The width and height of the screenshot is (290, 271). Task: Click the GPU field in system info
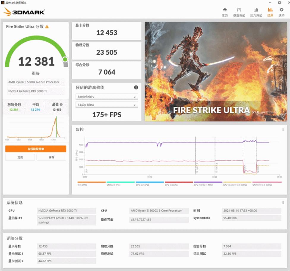pos(66,211)
